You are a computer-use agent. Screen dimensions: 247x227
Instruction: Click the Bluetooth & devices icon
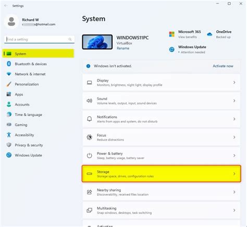click(x=9, y=64)
